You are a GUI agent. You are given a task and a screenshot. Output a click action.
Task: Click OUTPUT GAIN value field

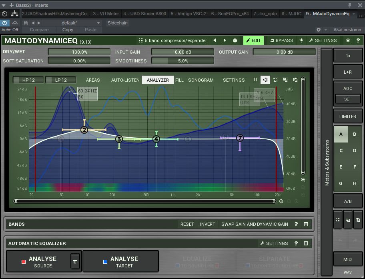point(284,52)
